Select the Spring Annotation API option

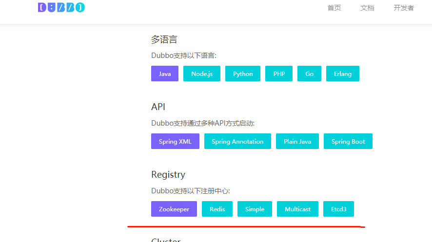[237, 141]
